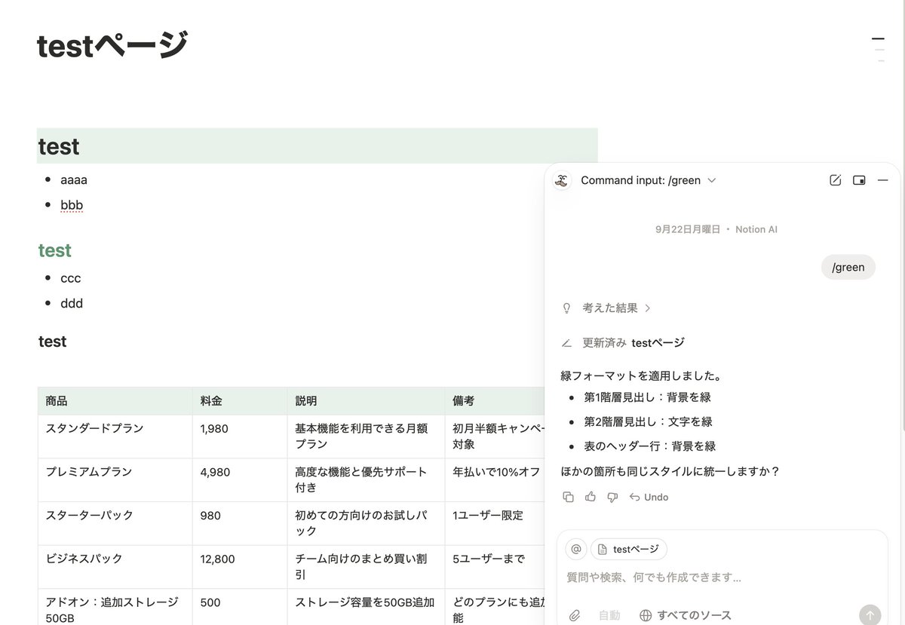Viewport: 905px width, 625px height.
Task: Select the testページ context chip
Action: (629, 549)
